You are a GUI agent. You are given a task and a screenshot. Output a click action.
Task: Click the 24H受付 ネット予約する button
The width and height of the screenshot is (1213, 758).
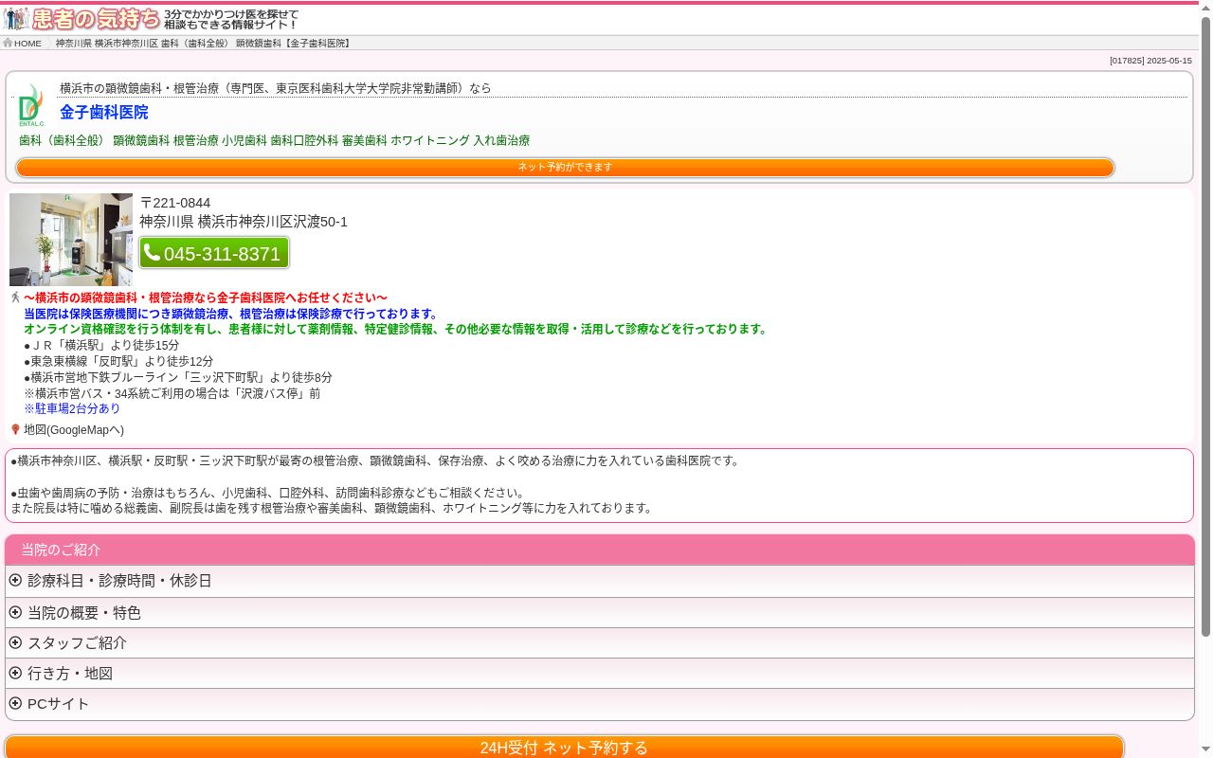pyautogui.click(x=564, y=747)
